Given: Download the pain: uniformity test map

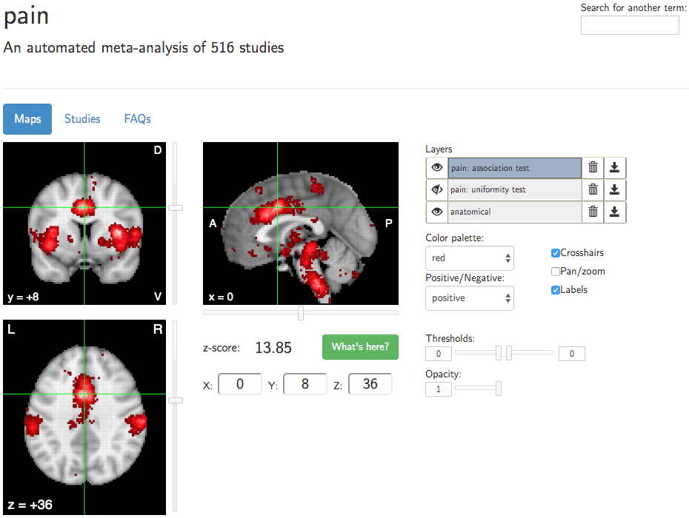Looking at the screenshot, I should pos(615,189).
